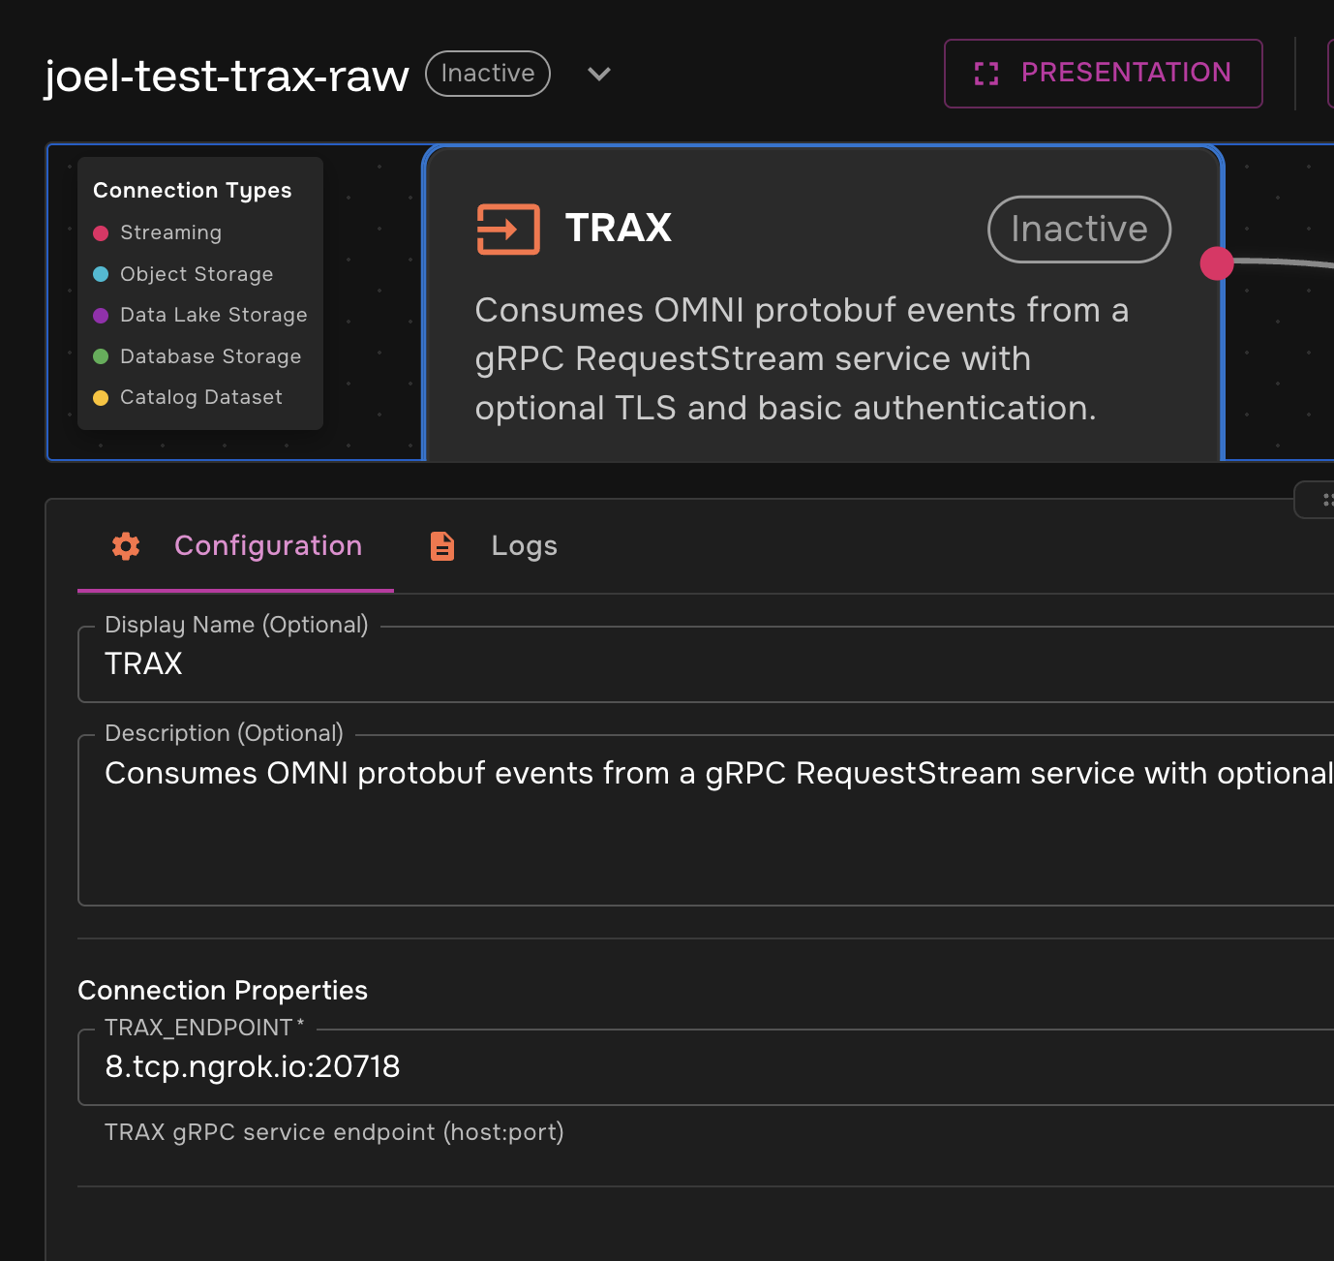Edit the Display Name field

tap(706, 664)
